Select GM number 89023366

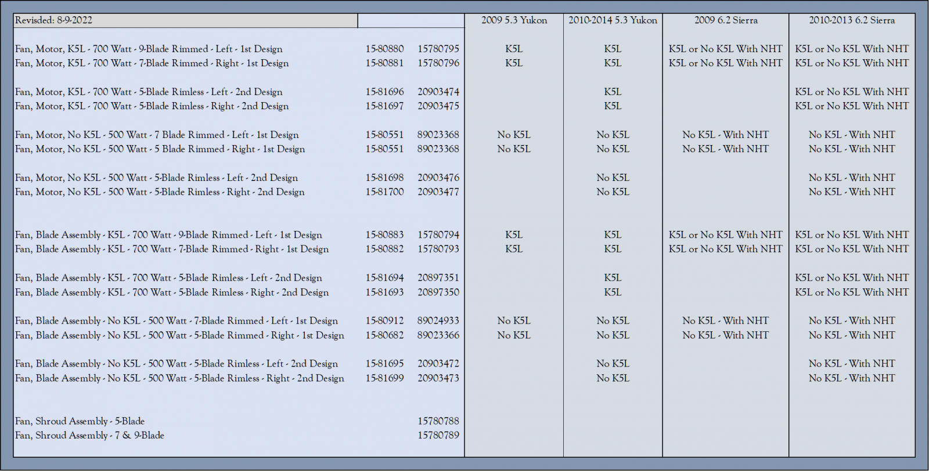[438, 335]
